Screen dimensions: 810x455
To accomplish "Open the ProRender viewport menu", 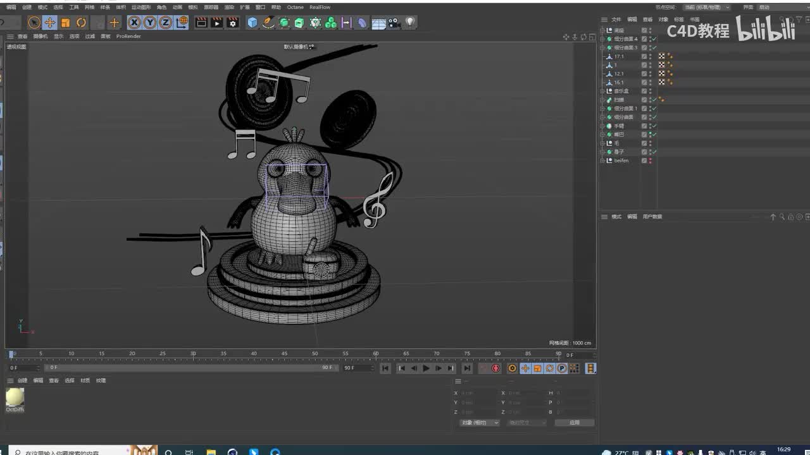I will pyautogui.click(x=128, y=37).
